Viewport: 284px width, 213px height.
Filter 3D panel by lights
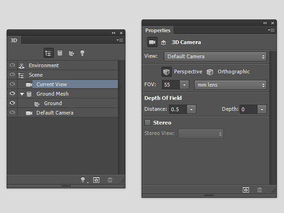(82, 53)
